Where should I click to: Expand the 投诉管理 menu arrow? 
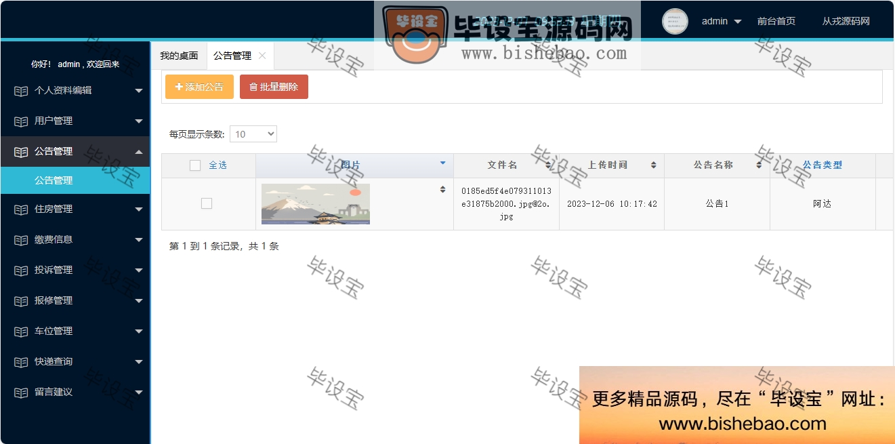tap(139, 270)
